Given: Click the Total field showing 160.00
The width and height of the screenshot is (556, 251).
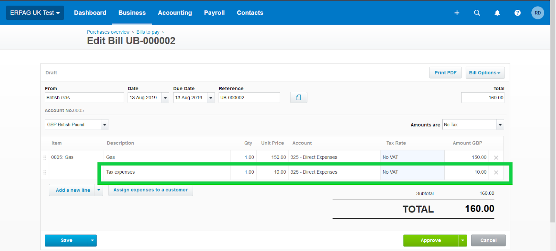Looking at the screenshot, I should 483,98.
